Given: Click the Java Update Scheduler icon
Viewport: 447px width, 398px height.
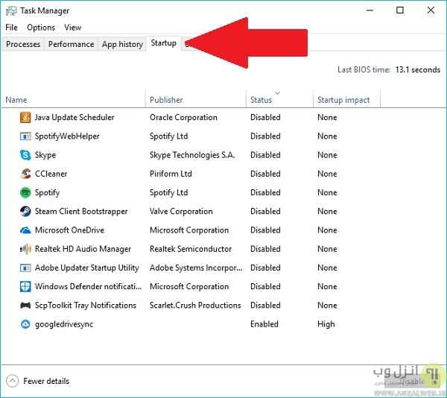Looking at the screenshot, I should (x=25, y=117).
